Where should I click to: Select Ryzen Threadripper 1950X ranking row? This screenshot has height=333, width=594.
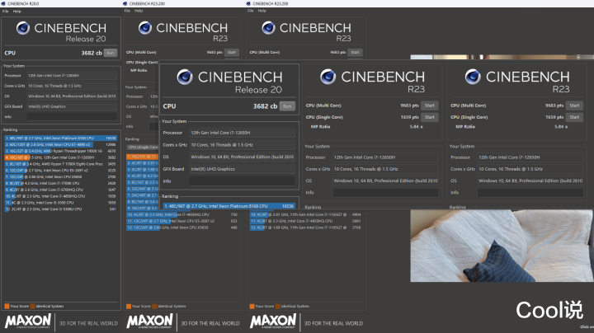pos(60,151)
